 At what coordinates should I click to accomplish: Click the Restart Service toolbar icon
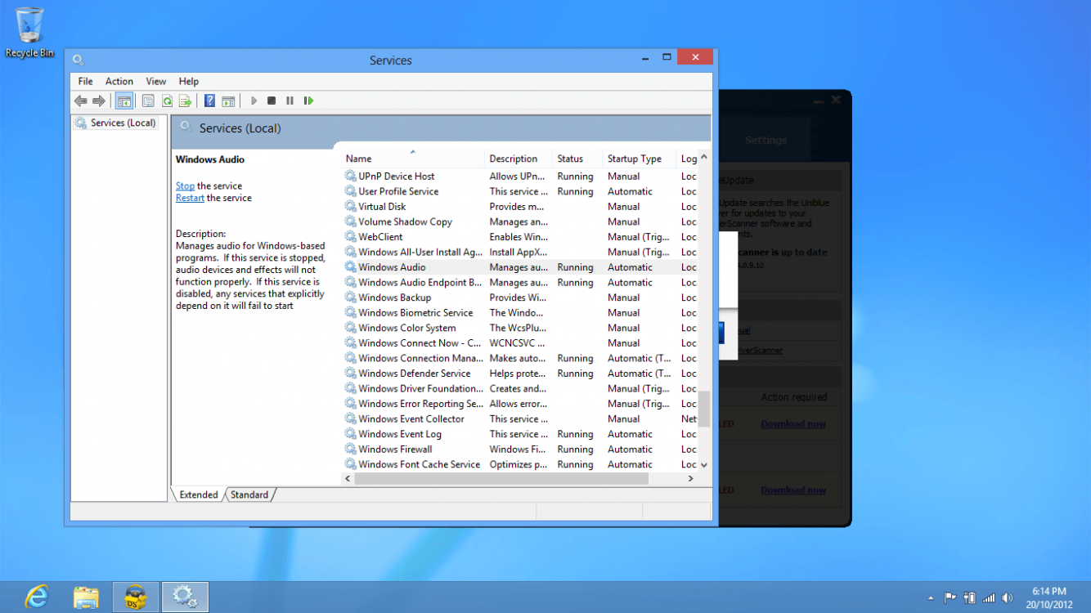click(308, 101)
